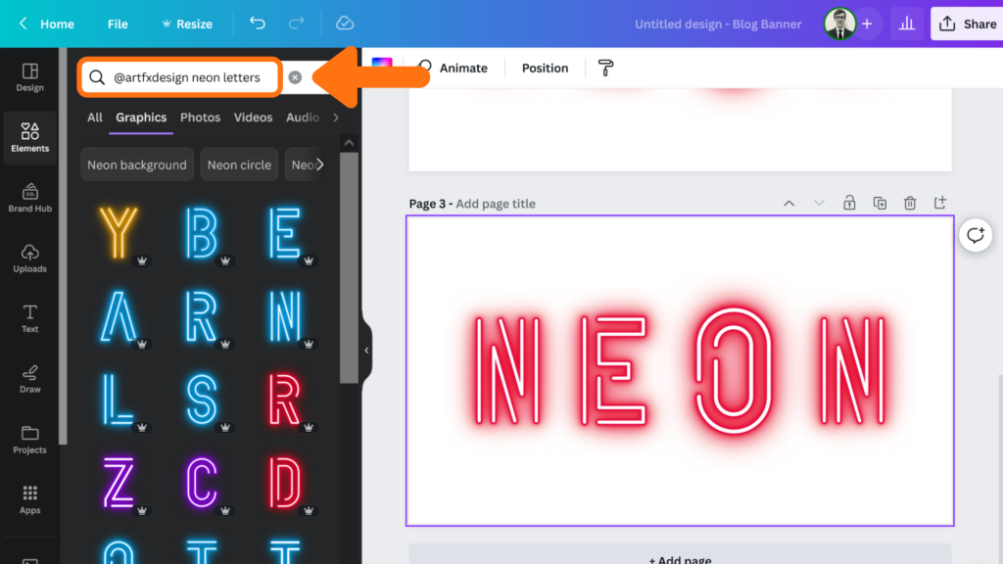Switch to the Photos tab

(x=200, y=117)
